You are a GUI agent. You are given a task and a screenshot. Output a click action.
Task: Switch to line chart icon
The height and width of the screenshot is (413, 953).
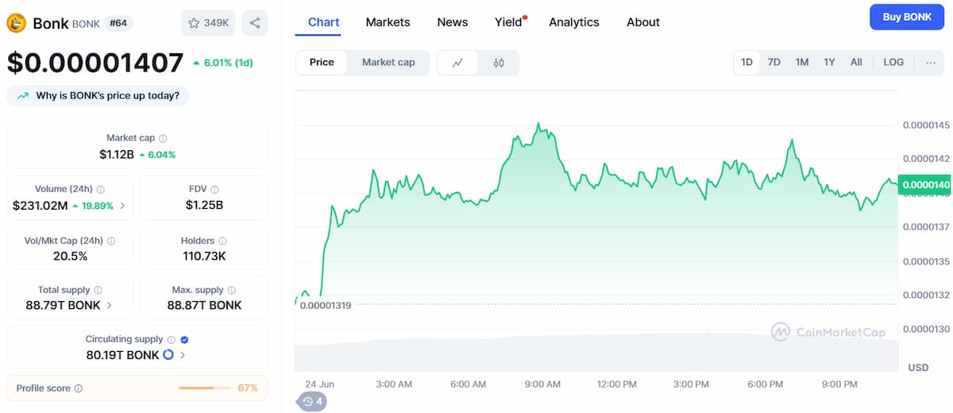pos(457,63)
